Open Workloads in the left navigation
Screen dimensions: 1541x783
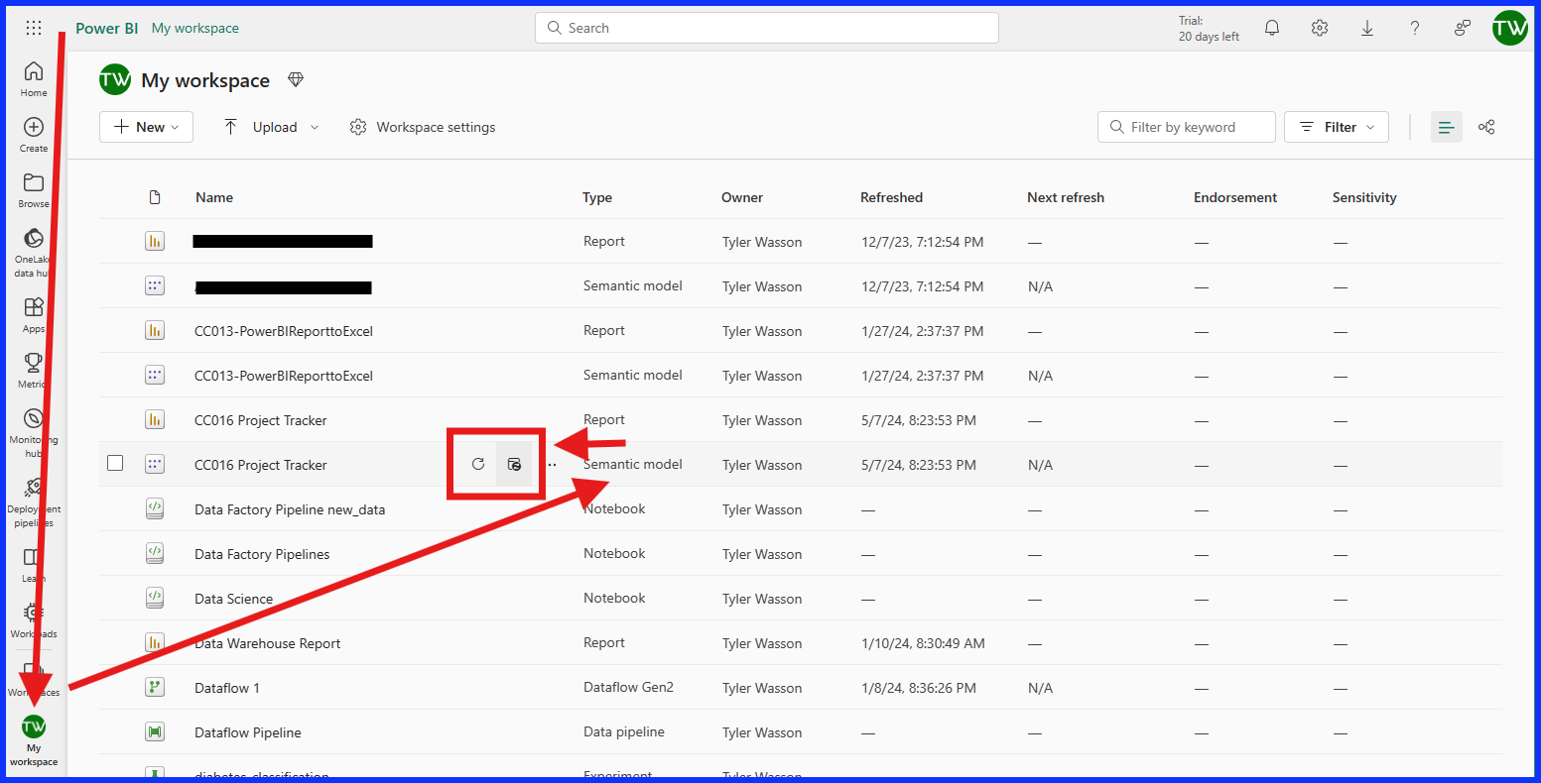click(x=34, y=619)
